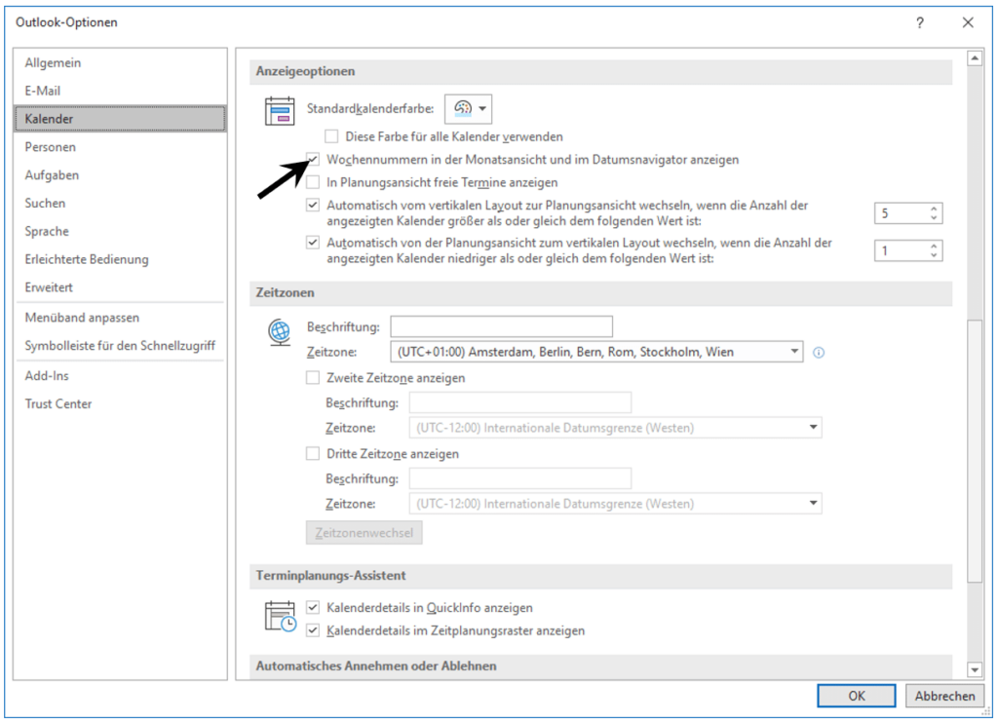998x723 pixels.
Task: Click the Zeitzonen section header
Action: [x=600, y=292]
